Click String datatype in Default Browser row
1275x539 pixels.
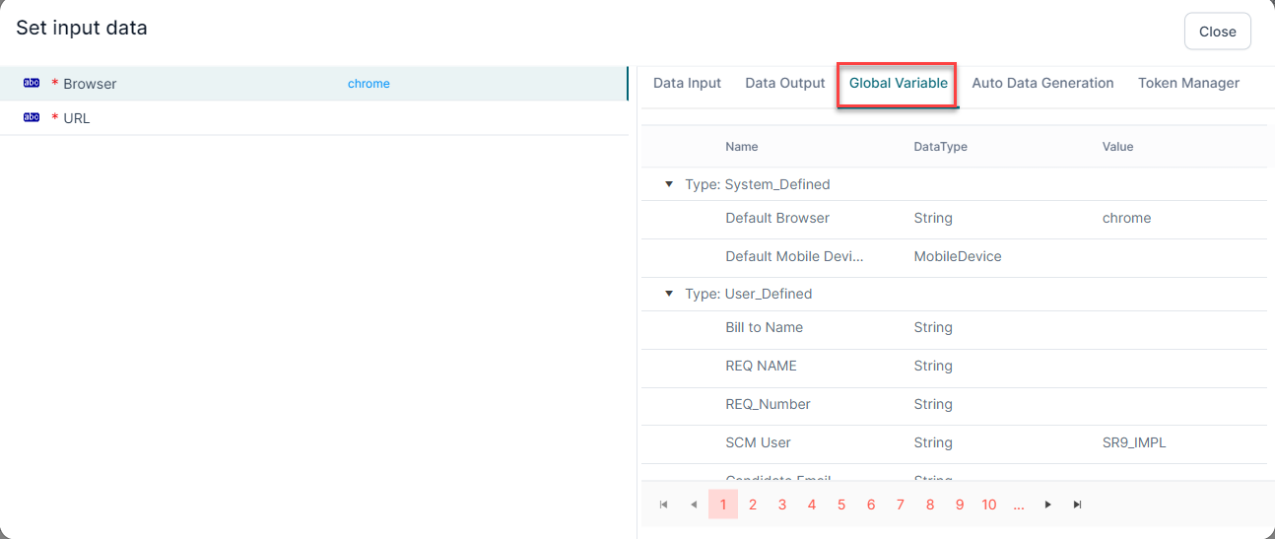933,218
